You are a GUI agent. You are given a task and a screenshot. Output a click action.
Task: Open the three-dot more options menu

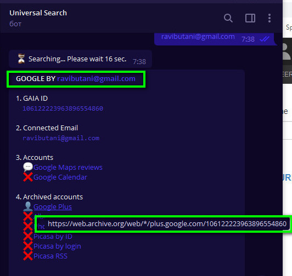(x=269, y=18)
